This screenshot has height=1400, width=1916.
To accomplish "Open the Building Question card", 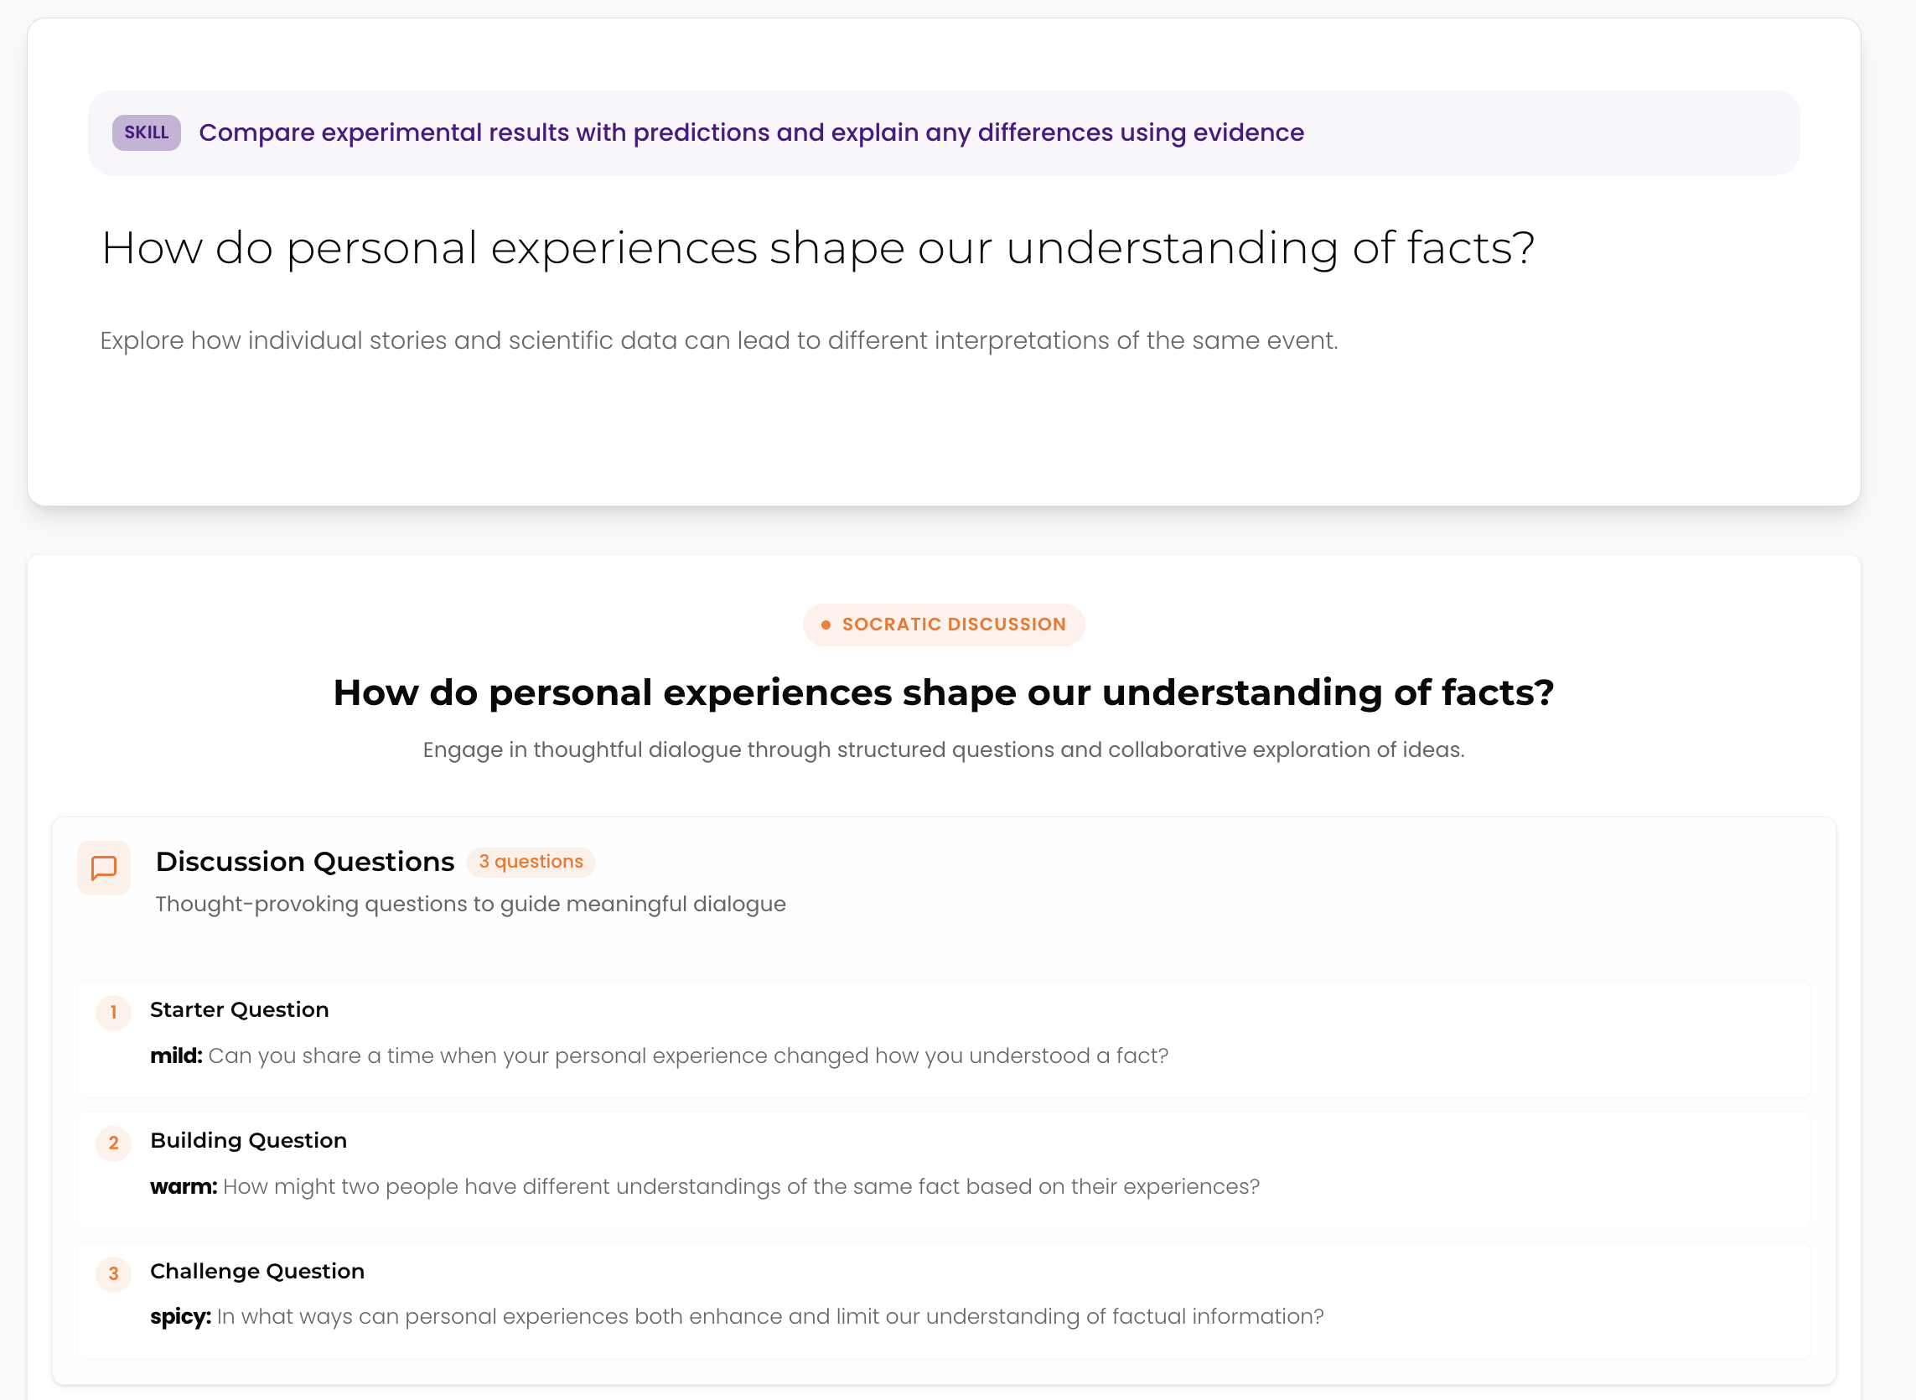I will pos(944,1169).
